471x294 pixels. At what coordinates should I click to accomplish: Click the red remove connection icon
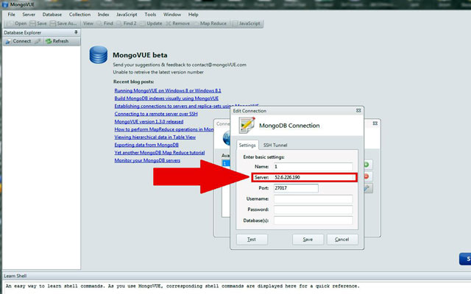(366, 176)
